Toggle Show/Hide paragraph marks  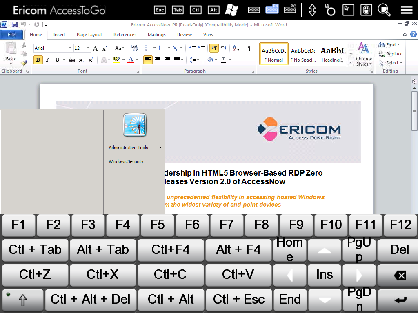point(250,48)
